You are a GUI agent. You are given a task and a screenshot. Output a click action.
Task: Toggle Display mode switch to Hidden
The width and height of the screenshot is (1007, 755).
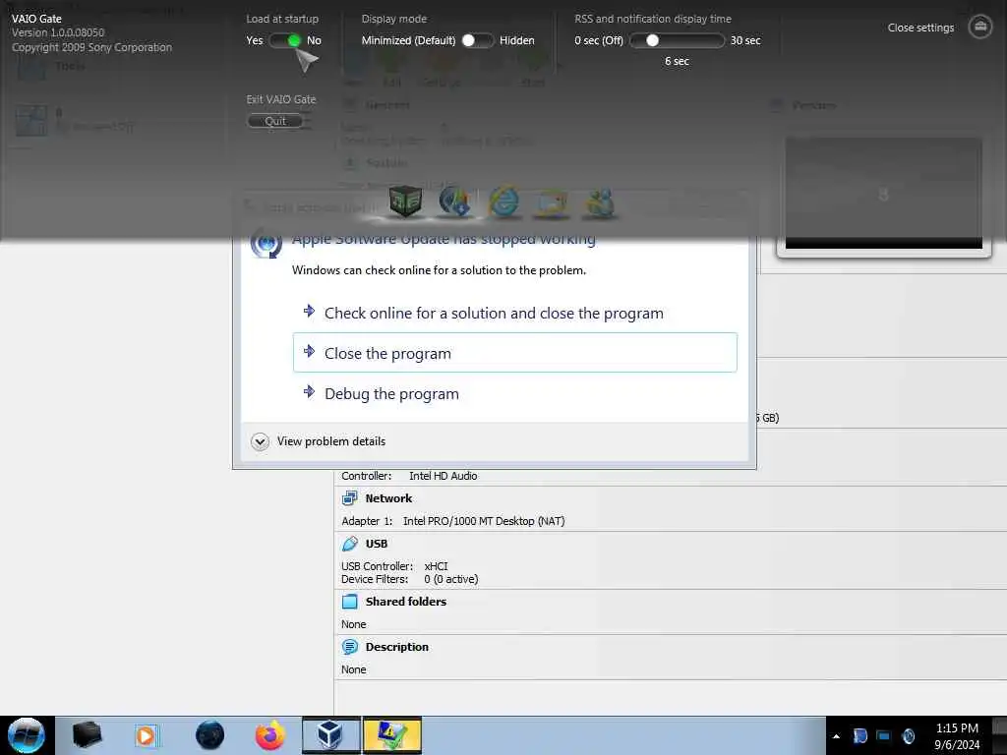point(477,40)
